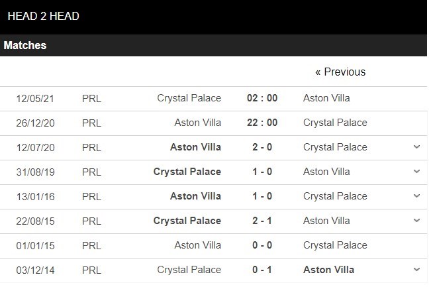Select home team Crystal Palace in 12/05/21 row

tap(189, 98)
